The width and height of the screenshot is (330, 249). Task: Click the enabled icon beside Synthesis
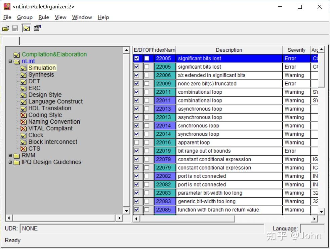pyautogui.click(x=23, y=75)
